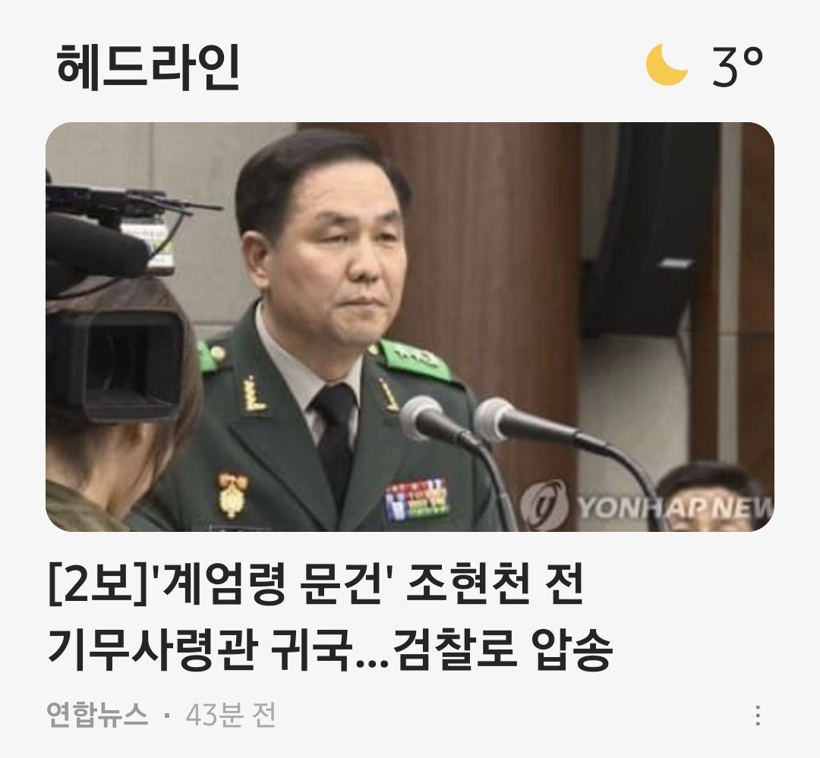Open the 3° temperature weather reading
The image size is (820, 758).
736,66
